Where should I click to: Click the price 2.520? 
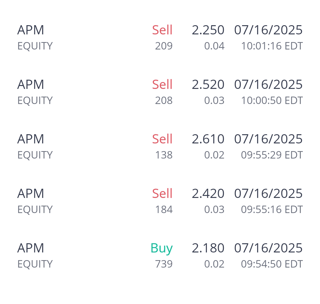[208, 84]
